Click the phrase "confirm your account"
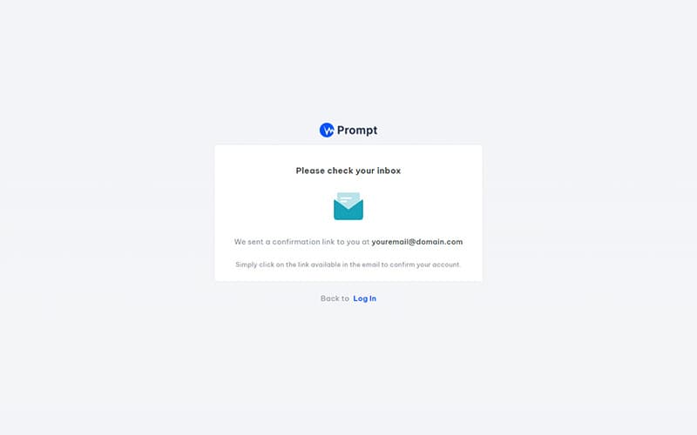 pos(425,264)
